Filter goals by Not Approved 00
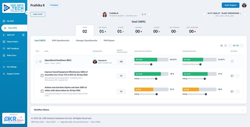 192,30
